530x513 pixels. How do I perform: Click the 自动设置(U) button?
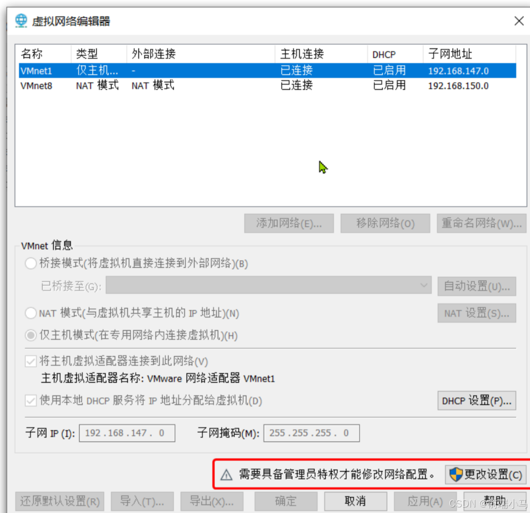pyautogui.click(x=477, y=286)
